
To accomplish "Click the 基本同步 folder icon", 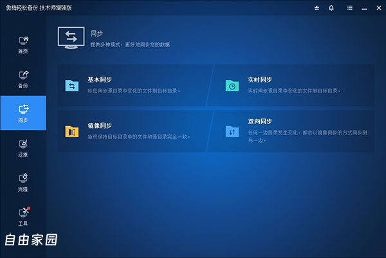I will point(72,86).
